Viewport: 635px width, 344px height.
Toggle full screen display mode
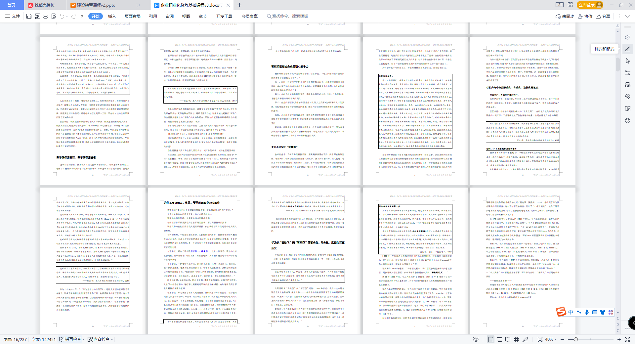[627, 339]
